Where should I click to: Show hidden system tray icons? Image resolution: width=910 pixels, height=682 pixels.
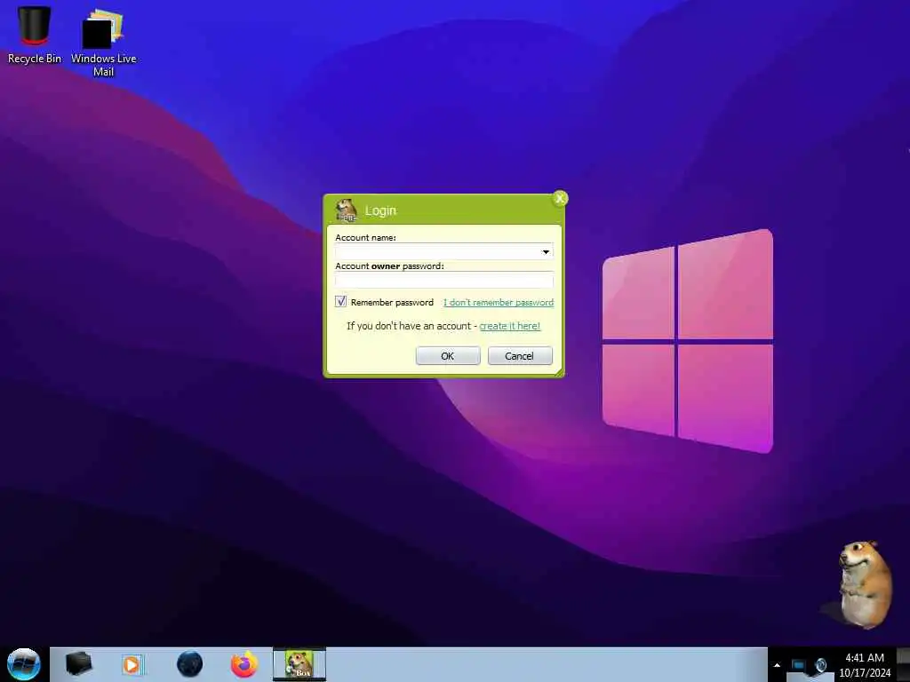[777, 665]
